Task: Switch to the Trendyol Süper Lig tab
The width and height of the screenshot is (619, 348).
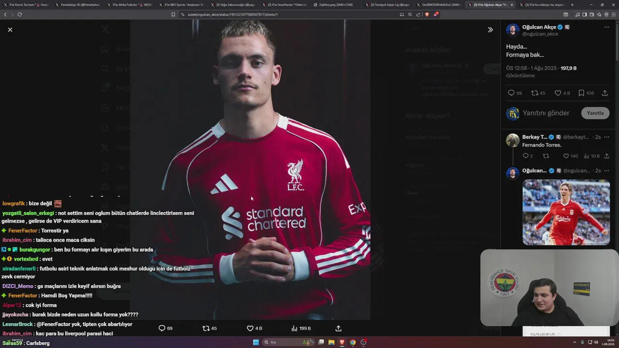Action: pyautogui.click(x=388, y=5)
